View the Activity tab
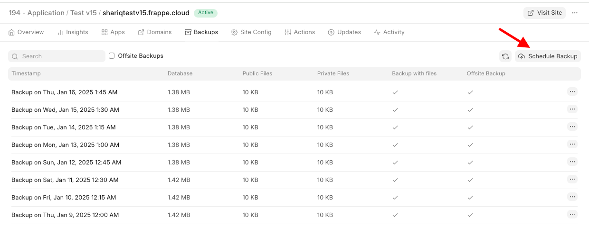 [389, 32]
